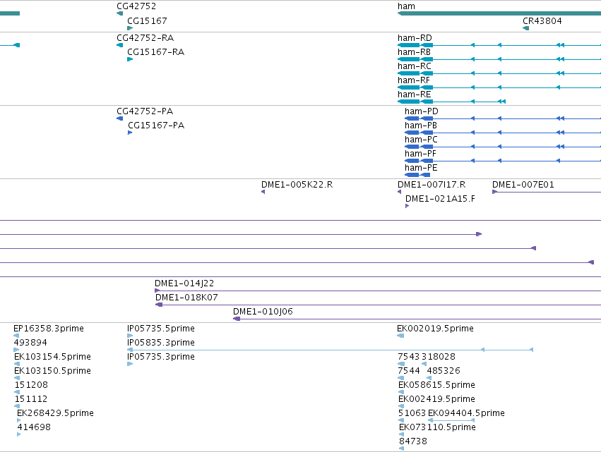Click the CG42752 gene arrow glyph
The width and height of the screenshot is (601, 452).
(x=119, y=13)
